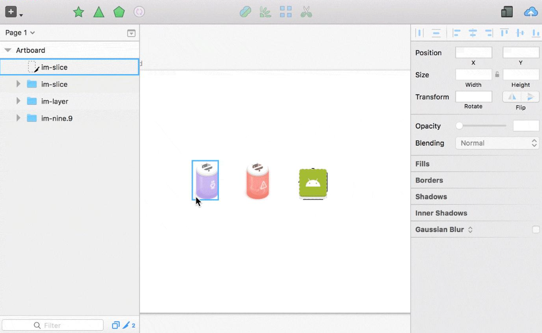The image size is (542, 333).
Task: Click Flip Vertical button
Action: click(x=530, y=97)
